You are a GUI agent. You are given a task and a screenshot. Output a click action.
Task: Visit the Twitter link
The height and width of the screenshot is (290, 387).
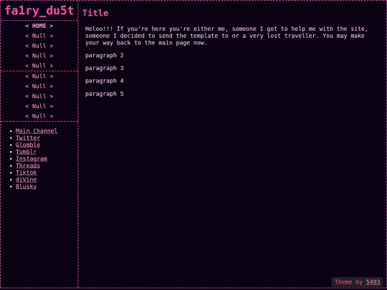tap(28, 138)
